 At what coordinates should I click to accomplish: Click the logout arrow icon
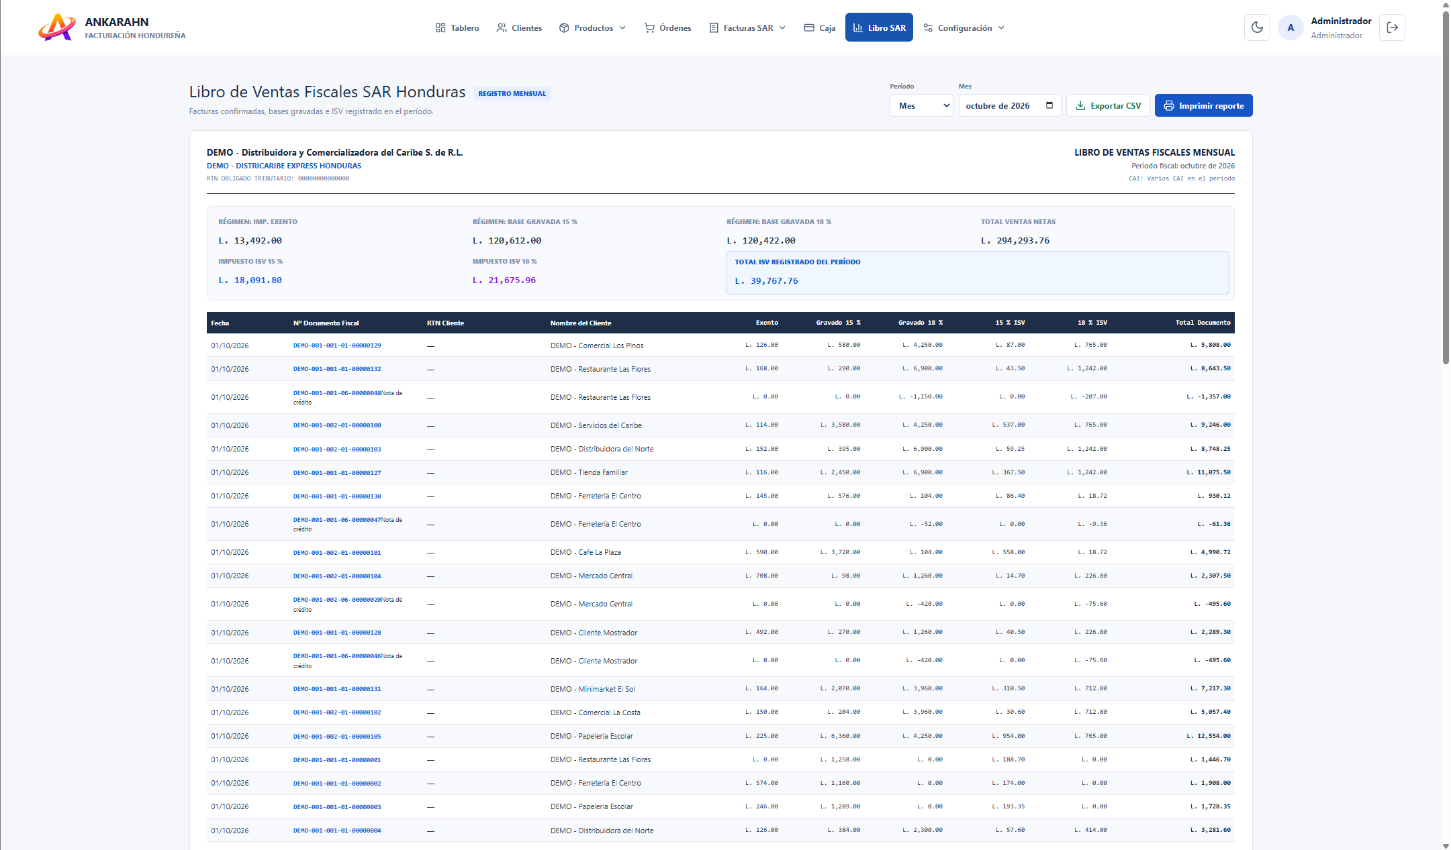pyautogui.click(x=1392, y=28)
